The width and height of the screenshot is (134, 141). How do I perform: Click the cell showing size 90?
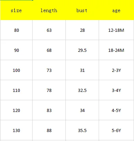coord(16,50)
